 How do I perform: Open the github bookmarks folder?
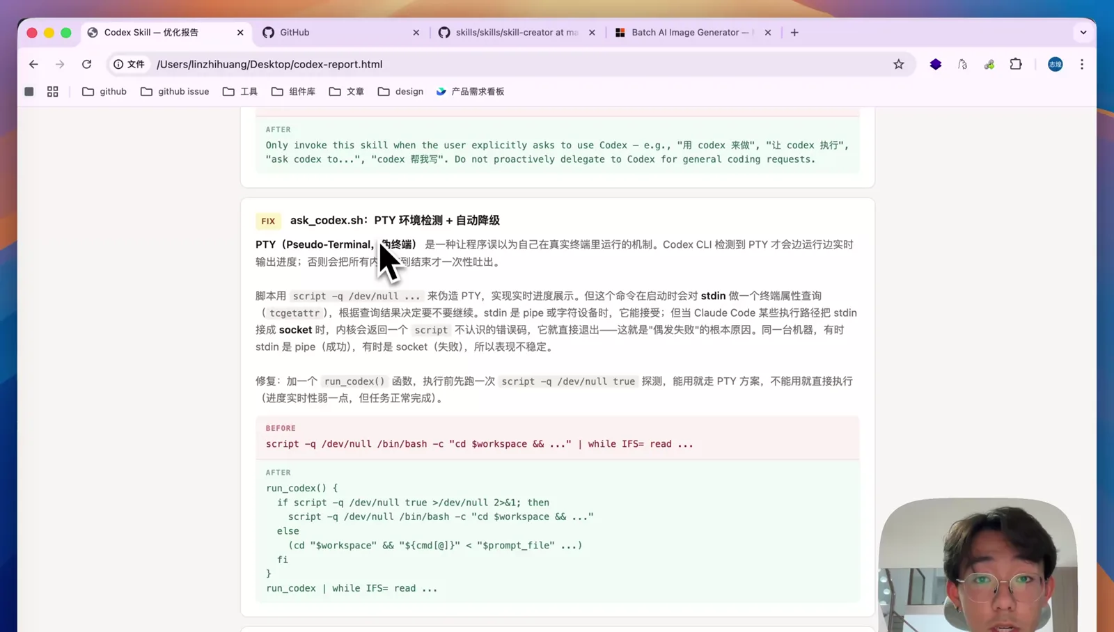click(x=104, y=91)
